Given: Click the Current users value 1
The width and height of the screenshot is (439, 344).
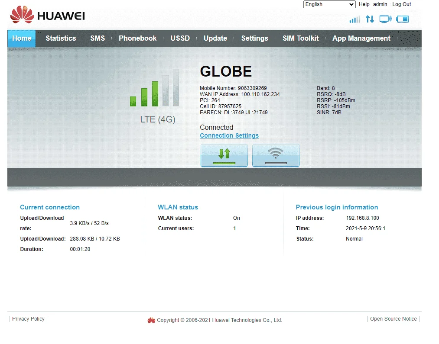Looking at the screenshot, I should pyautogui.click(x=234, y=228).
